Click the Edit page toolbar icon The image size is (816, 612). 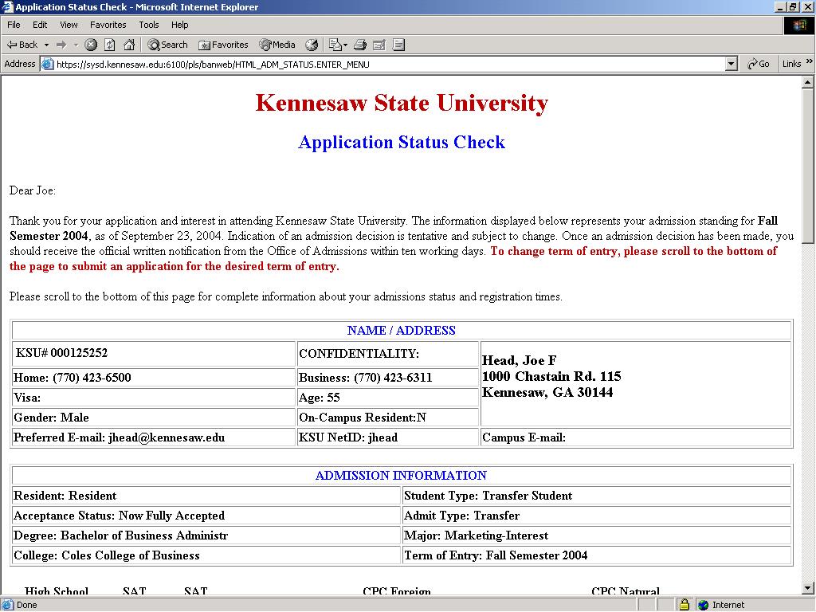(379, 45)
